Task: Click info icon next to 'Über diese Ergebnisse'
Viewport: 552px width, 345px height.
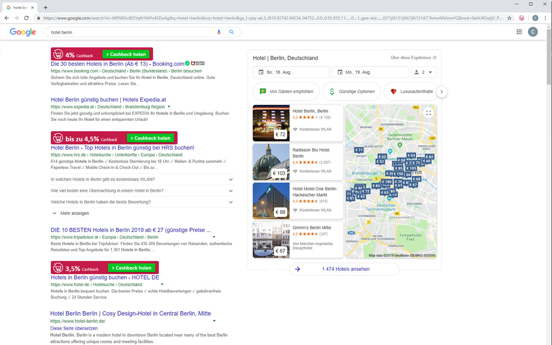Action: [435, 57]
